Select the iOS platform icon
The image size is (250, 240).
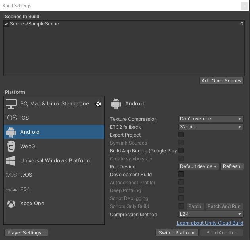pos(11,118)
